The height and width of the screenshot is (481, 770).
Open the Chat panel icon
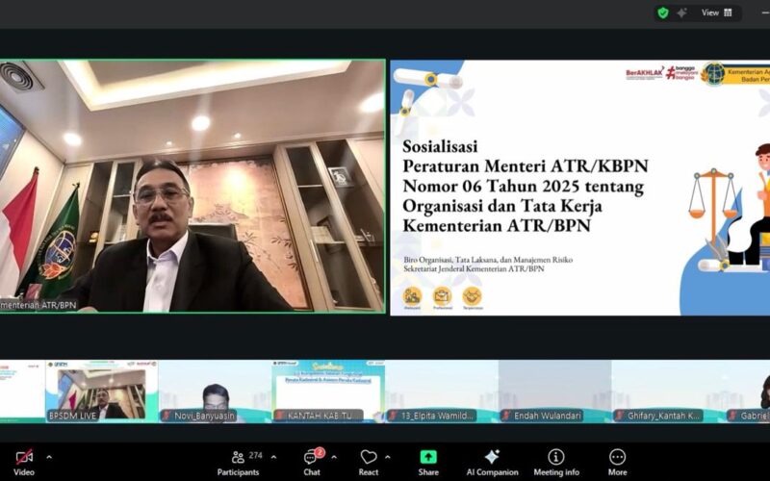point(310,458)
